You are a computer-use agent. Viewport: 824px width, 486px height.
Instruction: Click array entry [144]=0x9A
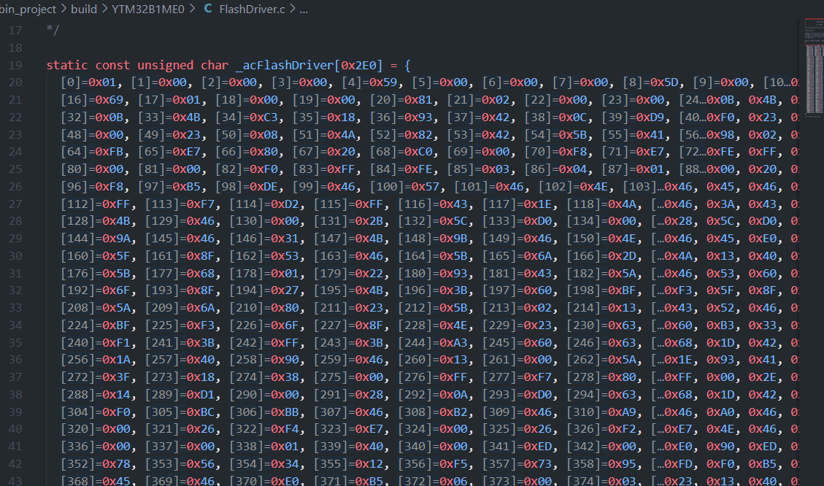[96, 239]
